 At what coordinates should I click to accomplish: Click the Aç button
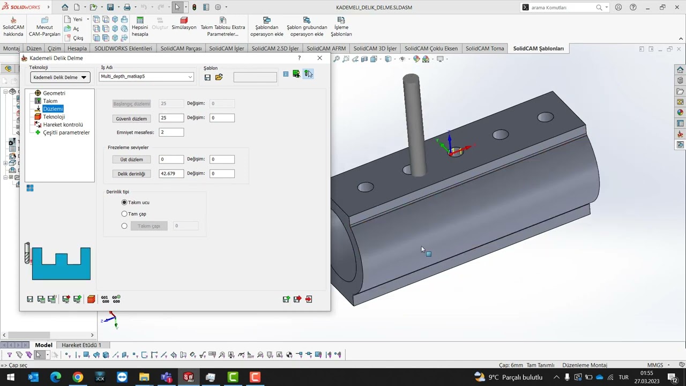tap(72, 29)
